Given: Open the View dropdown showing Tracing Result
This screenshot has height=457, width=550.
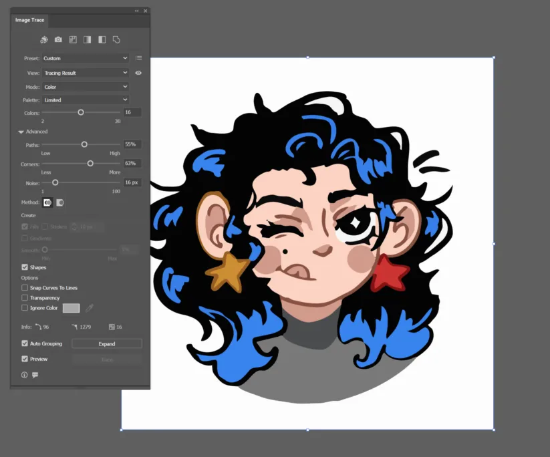Looking at the screenshot, I should [86, 73].
